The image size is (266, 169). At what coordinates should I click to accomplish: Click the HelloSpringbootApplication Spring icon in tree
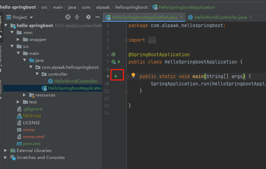45,88
